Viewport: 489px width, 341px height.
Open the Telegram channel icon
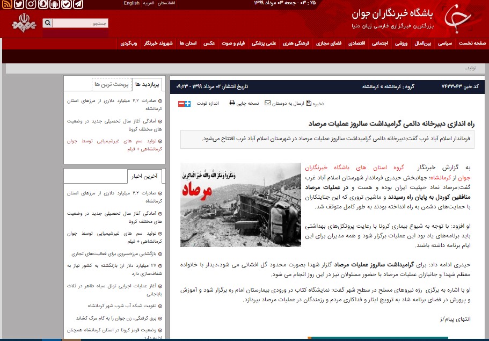78,4
